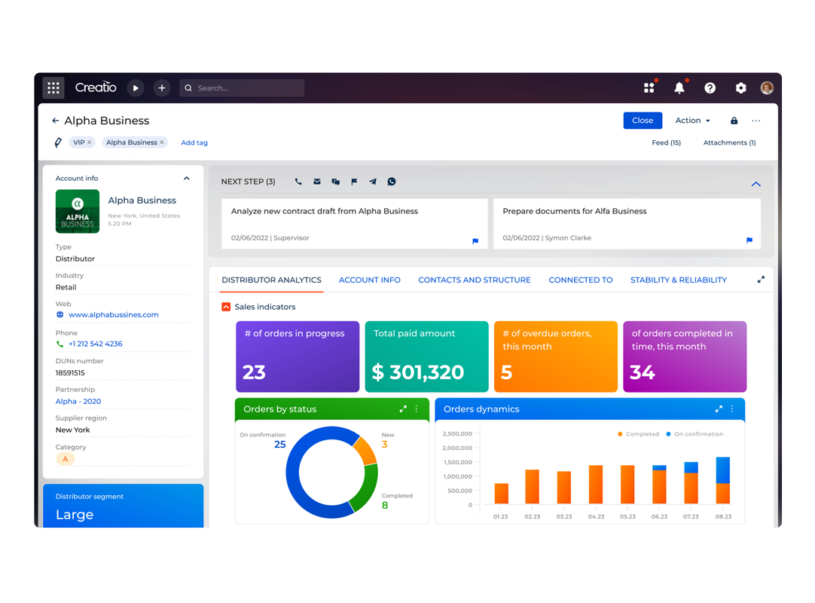Select the phone call icon in Next Step
This screenshot has width=815, height=603.
pos(298,182)
